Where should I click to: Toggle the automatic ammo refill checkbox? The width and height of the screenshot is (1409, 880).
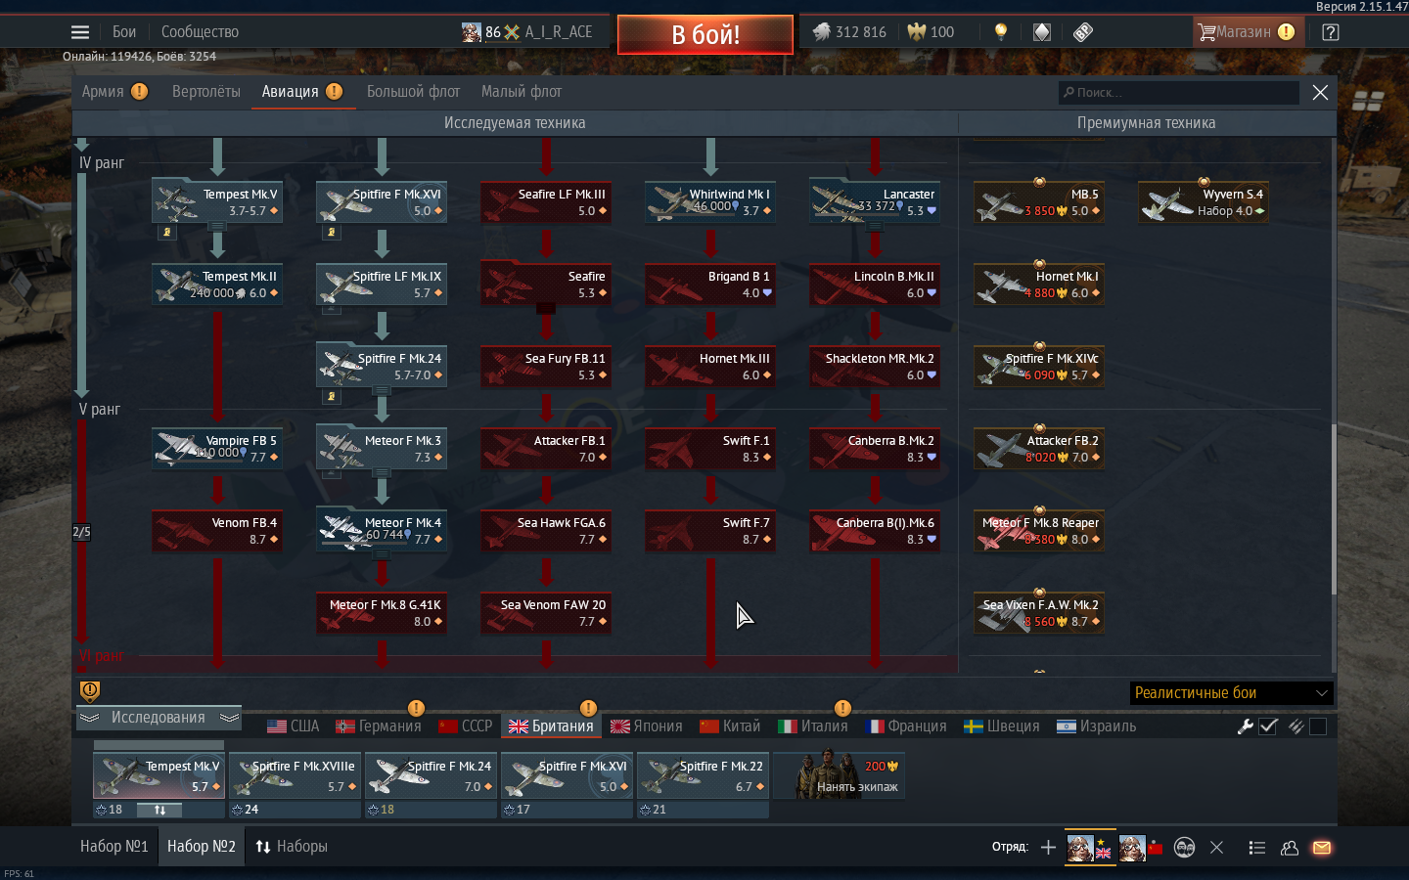(x=1318, y=726)
